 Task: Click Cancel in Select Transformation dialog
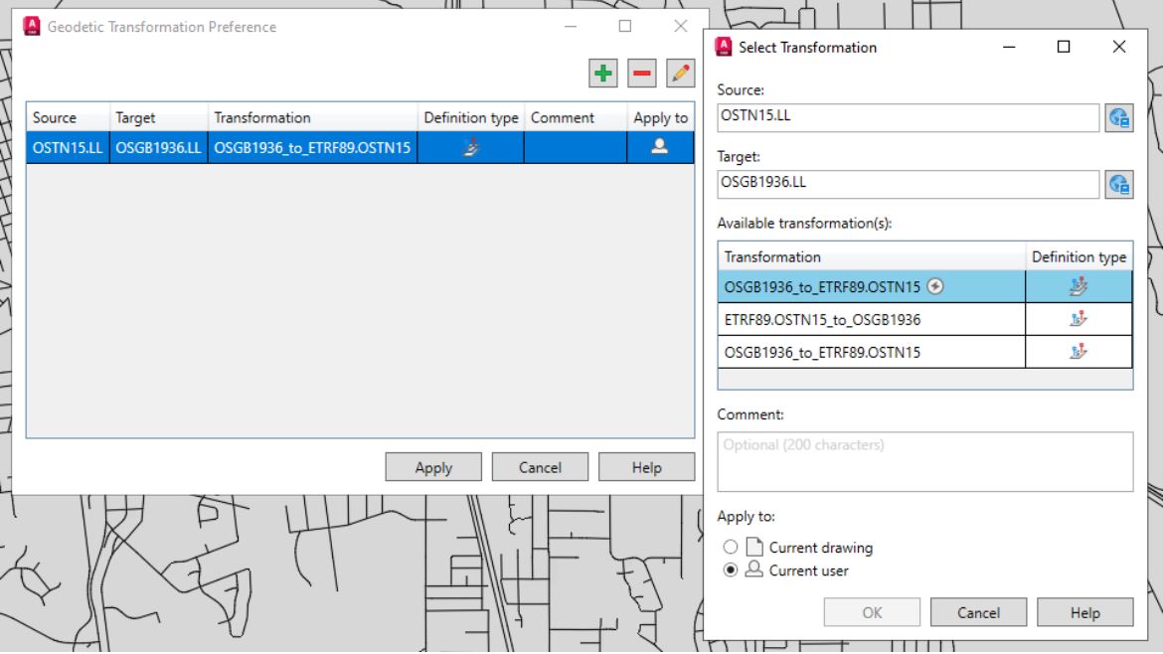pos(978,612)
